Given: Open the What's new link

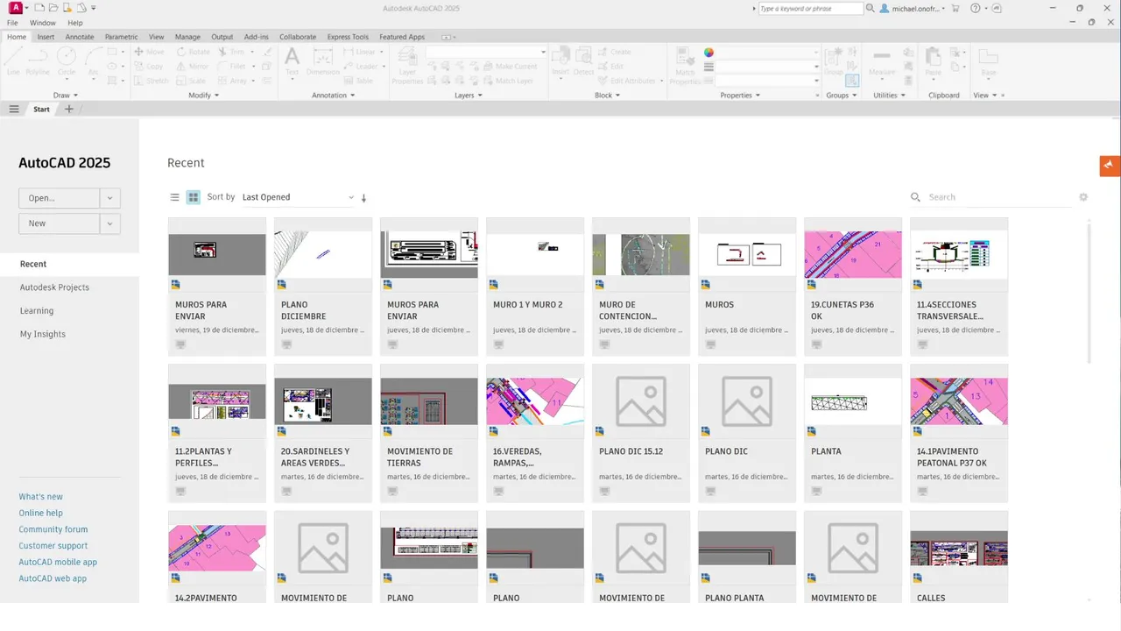Looking at the screenshot, I should (41, 497).
